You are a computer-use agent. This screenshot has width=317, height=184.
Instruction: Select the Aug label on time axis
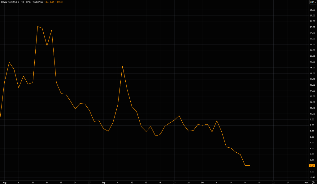point(4,182)
